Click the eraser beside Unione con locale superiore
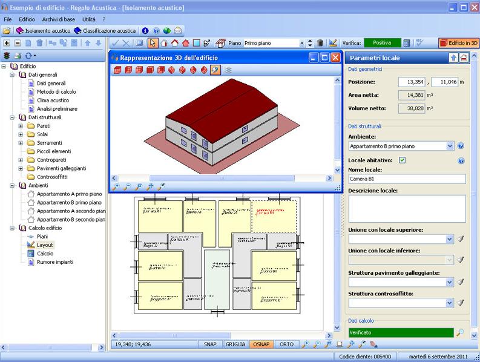The image size is (480, 362). tap(461, 239)
